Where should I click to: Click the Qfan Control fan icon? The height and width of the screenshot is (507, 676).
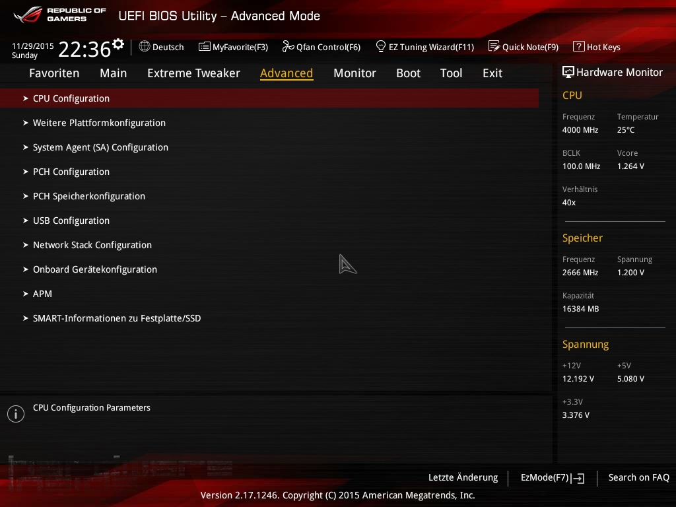[288, 47]
